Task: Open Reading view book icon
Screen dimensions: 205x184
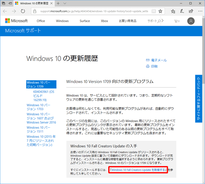Action: 154,11
